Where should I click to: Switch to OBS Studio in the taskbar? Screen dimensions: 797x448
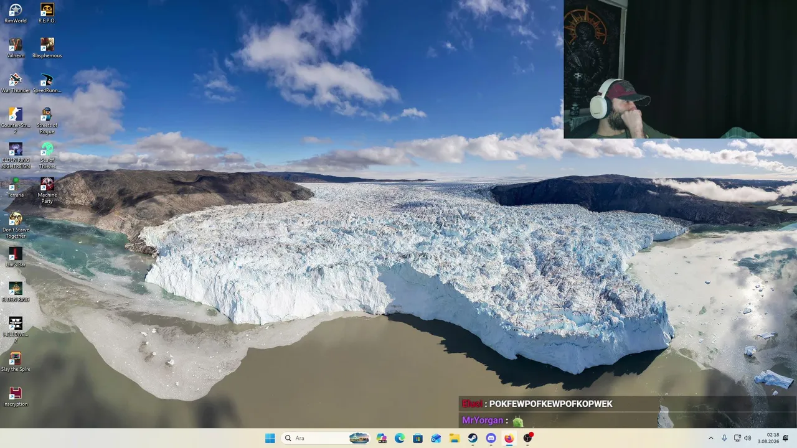click(x=528, y=438)
